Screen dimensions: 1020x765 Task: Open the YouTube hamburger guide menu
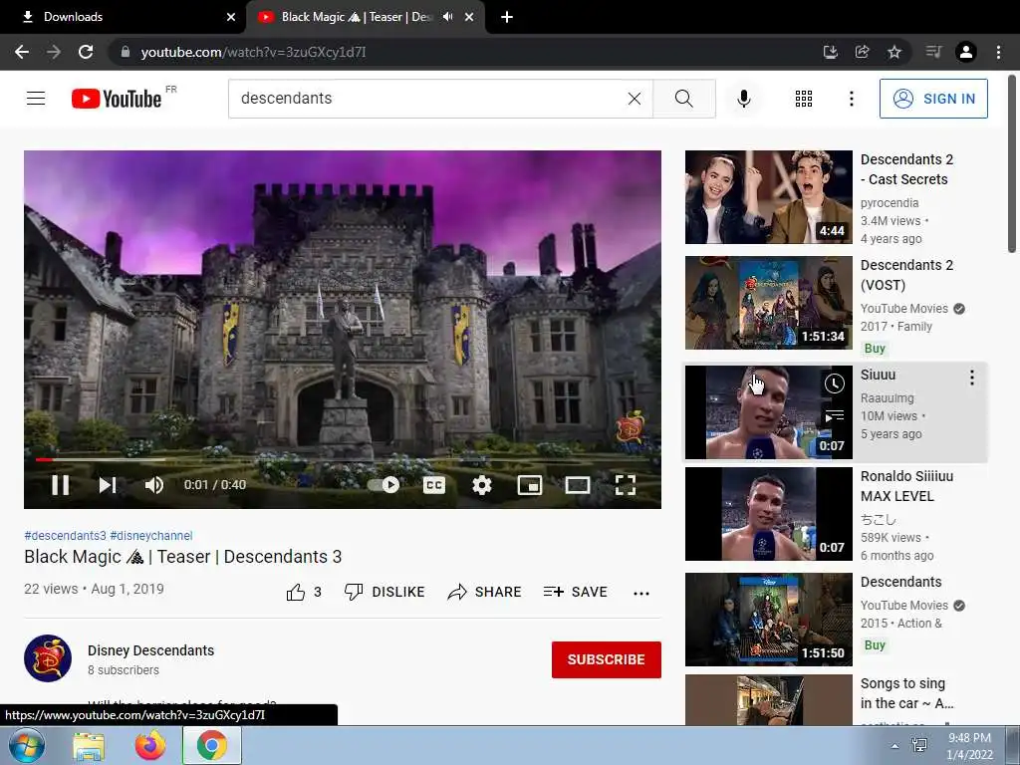coord(36,99)
